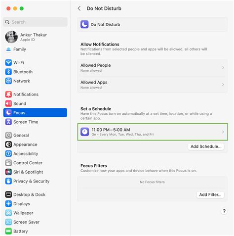Open Bluetooth settings label
Image resolution: width=234 pixels, height=236 pixels.
(23, 72)
